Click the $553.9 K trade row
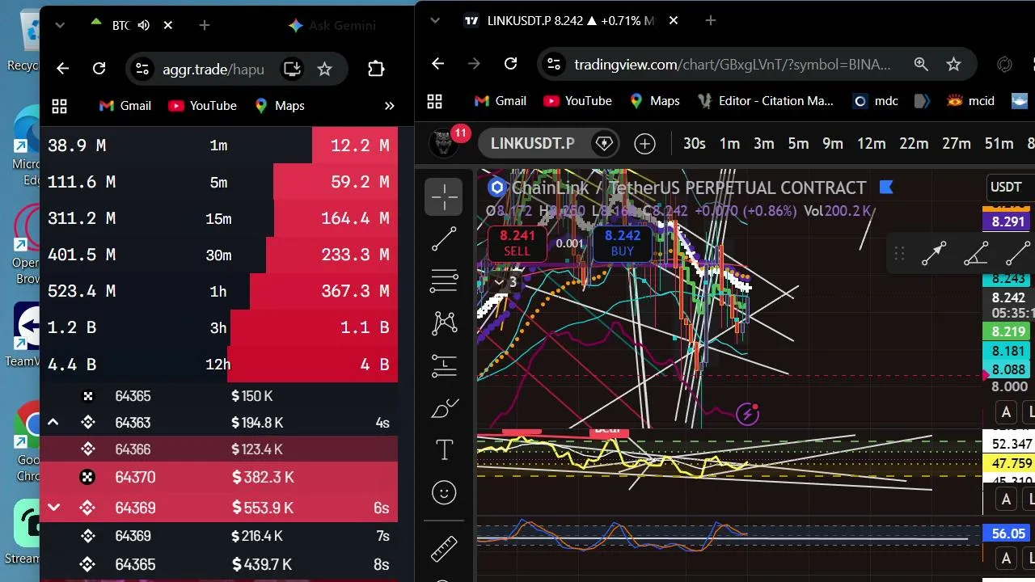Screen dimensions: 1035x582 [x=218, y=508]
